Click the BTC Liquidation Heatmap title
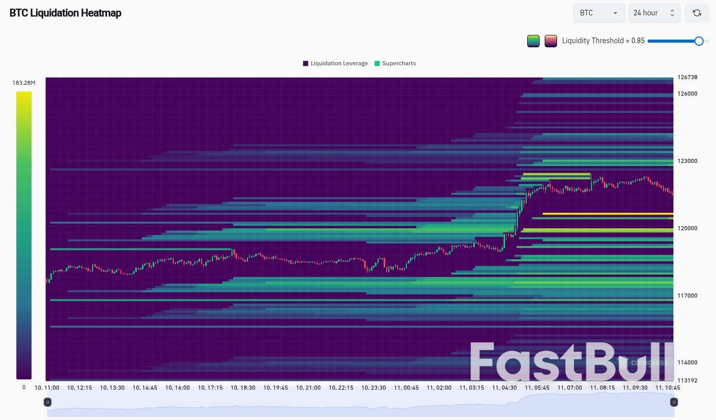Image resolution: width=716 pixels, height=420 pixels. (65, 13)
